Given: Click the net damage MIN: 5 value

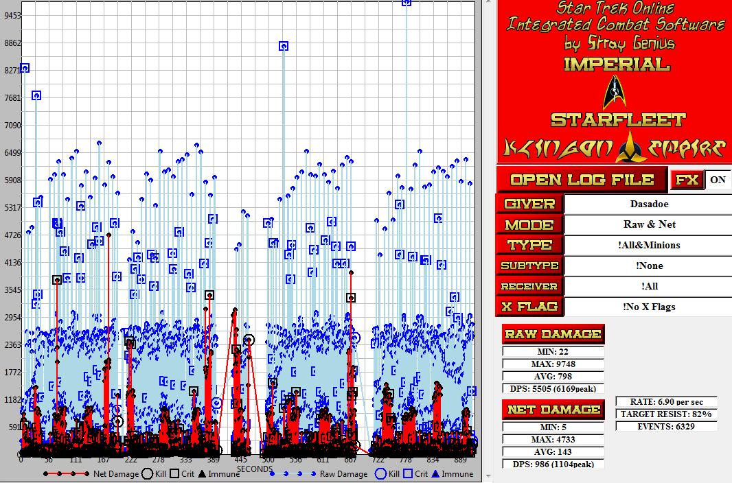Looking at the screenshot, I should tap(553, 427).
